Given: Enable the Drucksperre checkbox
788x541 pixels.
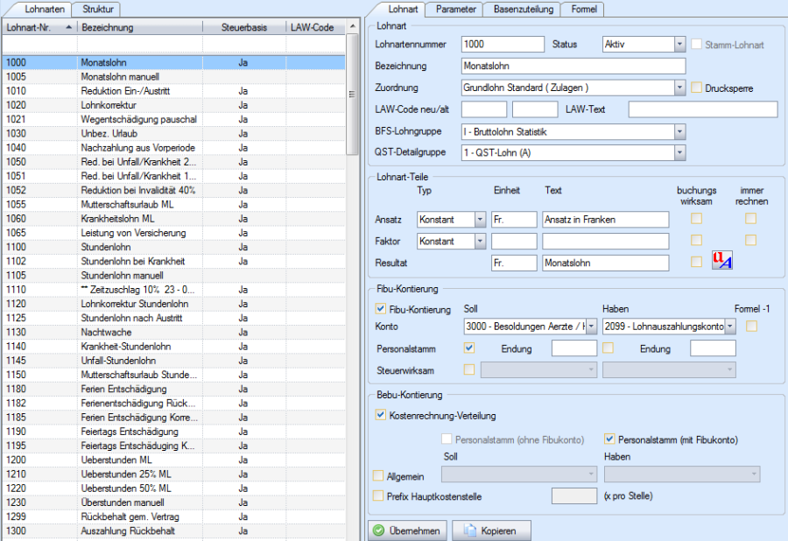Looking at the screenshot, I should [697, 88].
